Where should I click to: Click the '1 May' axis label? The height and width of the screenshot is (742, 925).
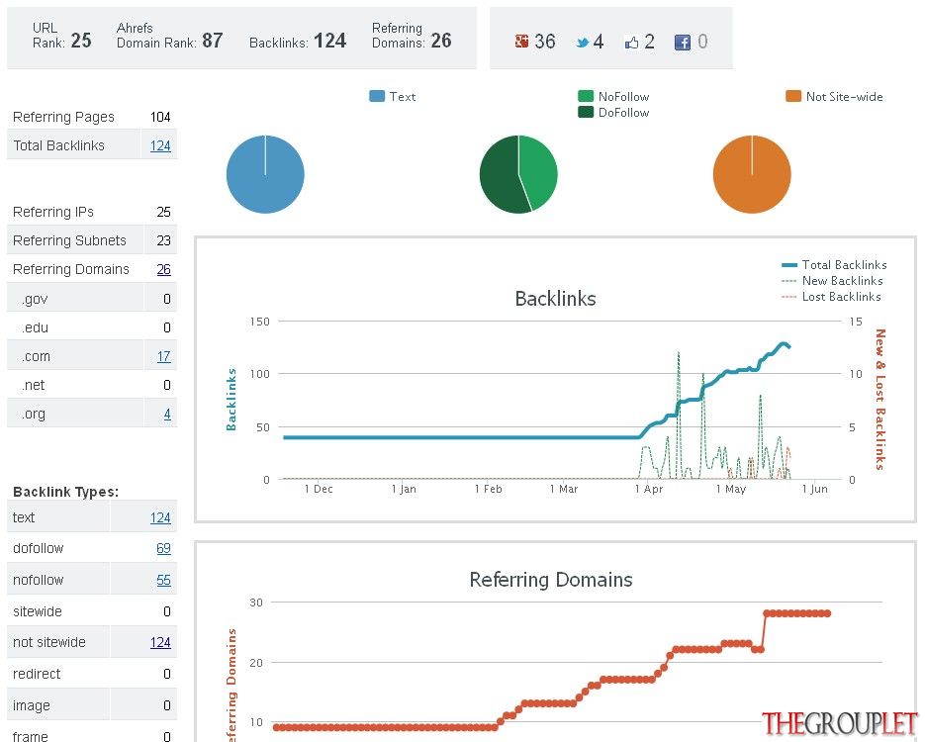point(731,489)
